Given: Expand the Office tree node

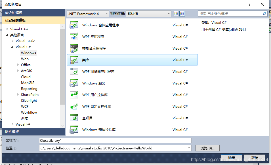Looking at the screenshot, I should (x=18, y=65).
